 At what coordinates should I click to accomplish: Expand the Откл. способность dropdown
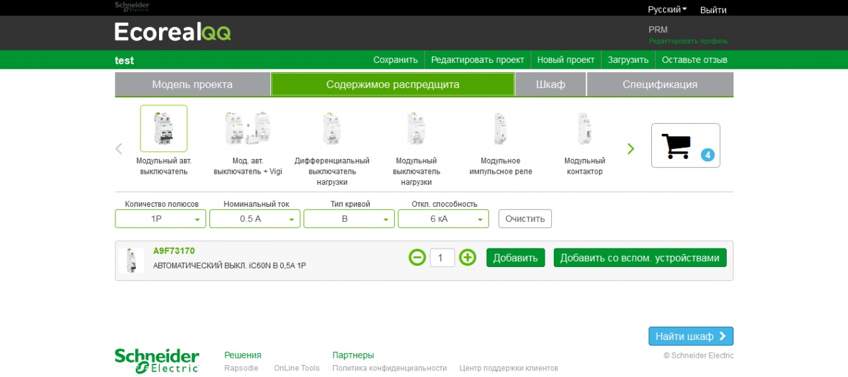[443, 219]
